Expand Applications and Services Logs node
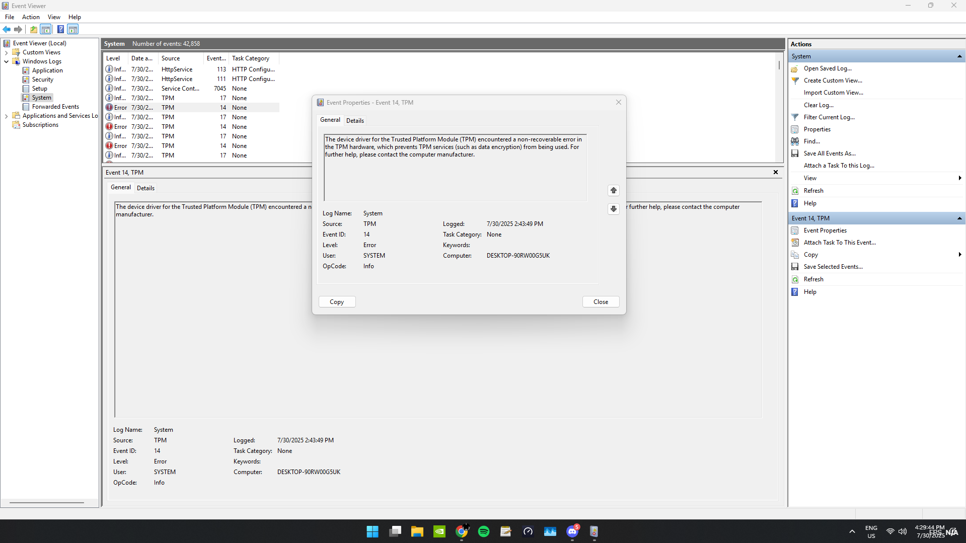The width and height of the screenshot is (966, 543). pyautogui.click(x=6, y=116)
